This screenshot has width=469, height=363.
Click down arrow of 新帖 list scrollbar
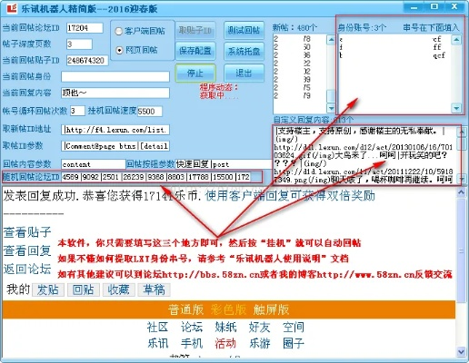pyautogui.click(x=331, y=108)
